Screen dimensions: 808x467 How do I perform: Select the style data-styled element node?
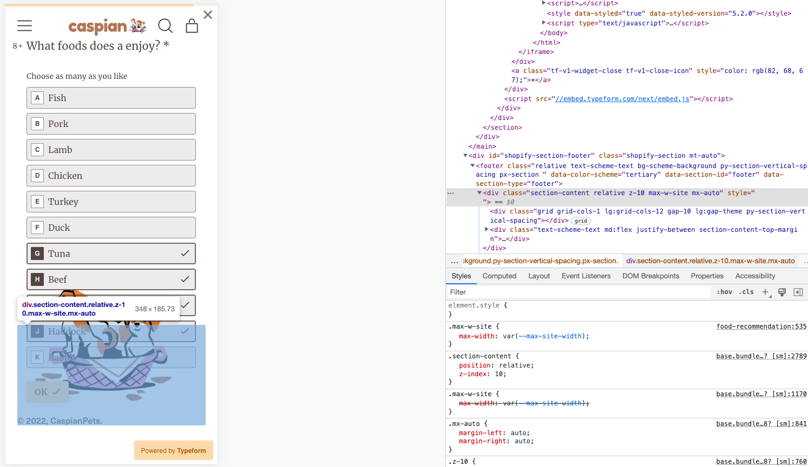(x=669, y=14)
